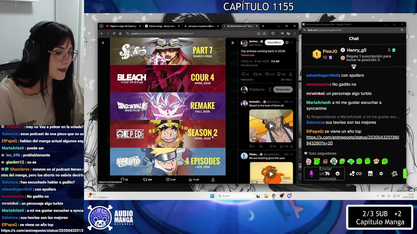
Task: Click the browser home button
Action: (120, 33)
